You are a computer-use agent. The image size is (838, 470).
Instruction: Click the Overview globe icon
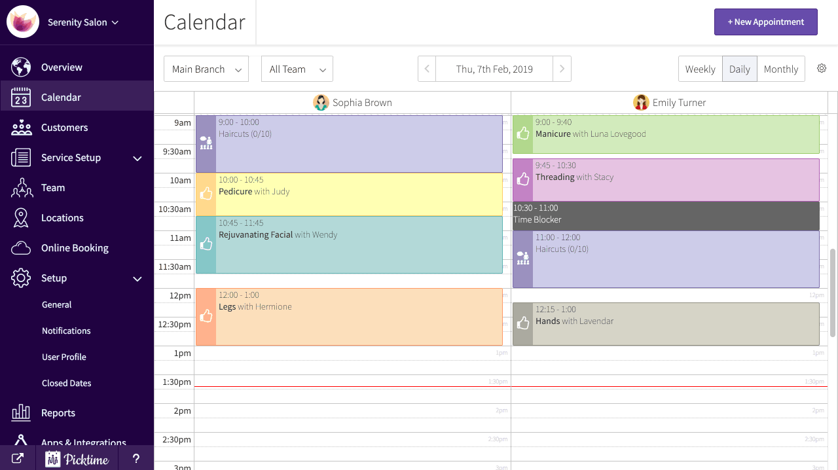tap(21, 67)
